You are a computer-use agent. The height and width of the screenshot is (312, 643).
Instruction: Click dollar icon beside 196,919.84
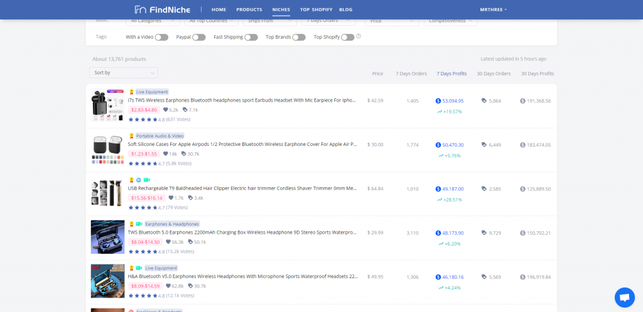(522, 278)
